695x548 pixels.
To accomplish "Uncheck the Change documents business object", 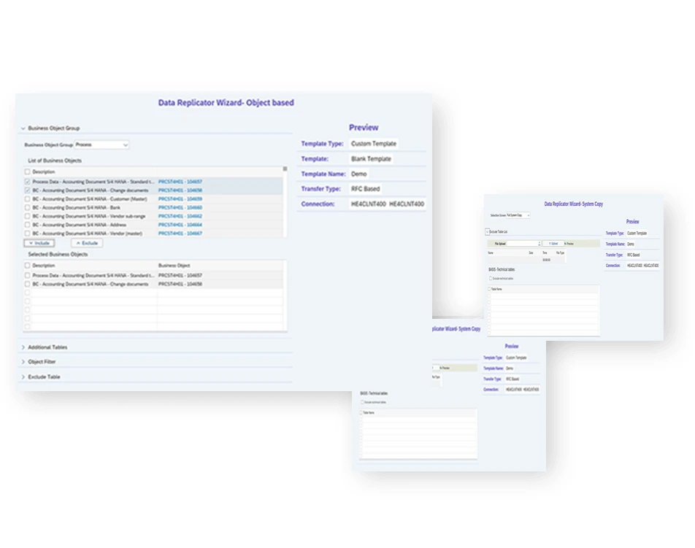I will pyautogui.click(x=26, y=191).
